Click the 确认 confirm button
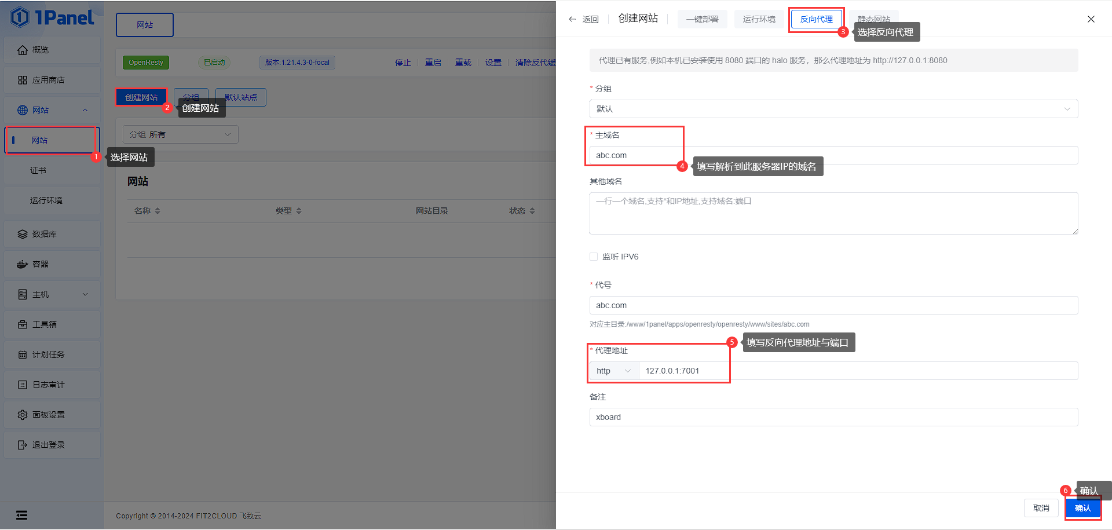 (1082, 508)
